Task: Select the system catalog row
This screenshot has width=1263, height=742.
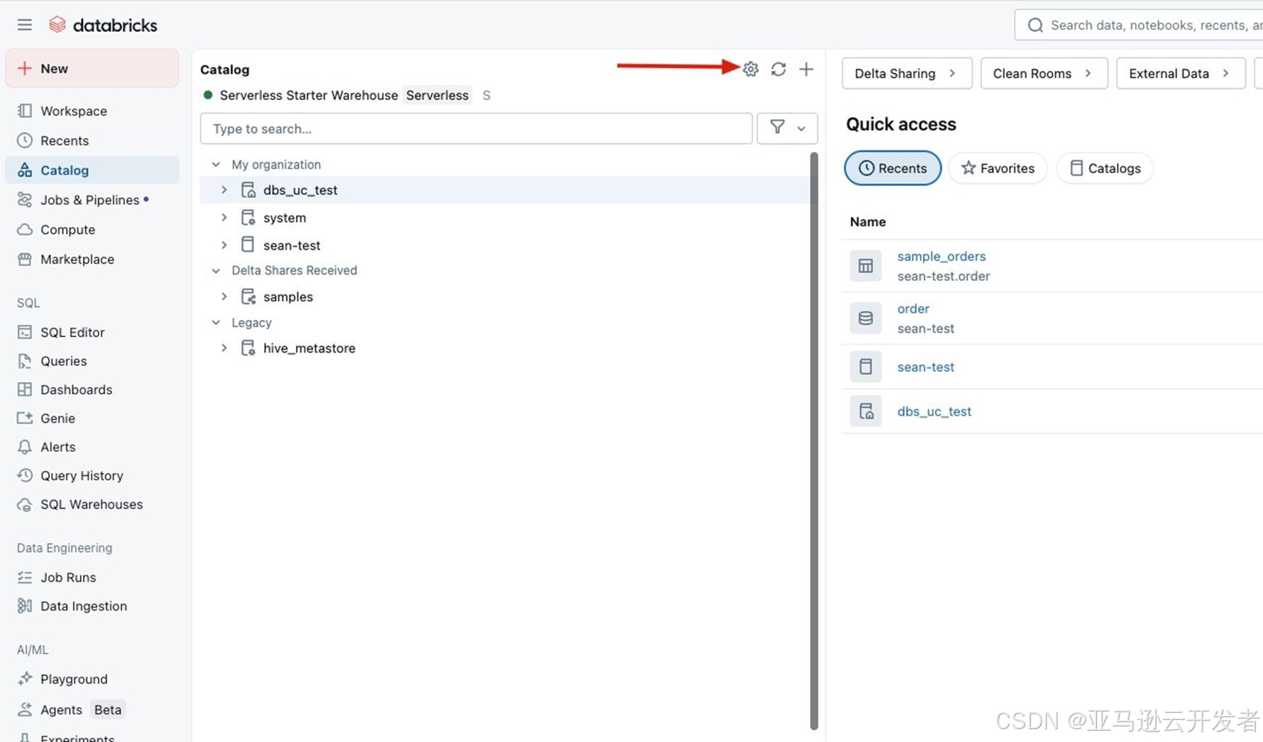Action: pos(504,218)
